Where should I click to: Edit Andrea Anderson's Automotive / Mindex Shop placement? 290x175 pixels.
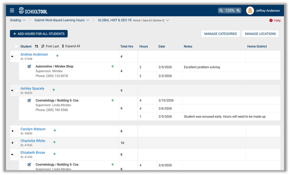tap(29, 67)
